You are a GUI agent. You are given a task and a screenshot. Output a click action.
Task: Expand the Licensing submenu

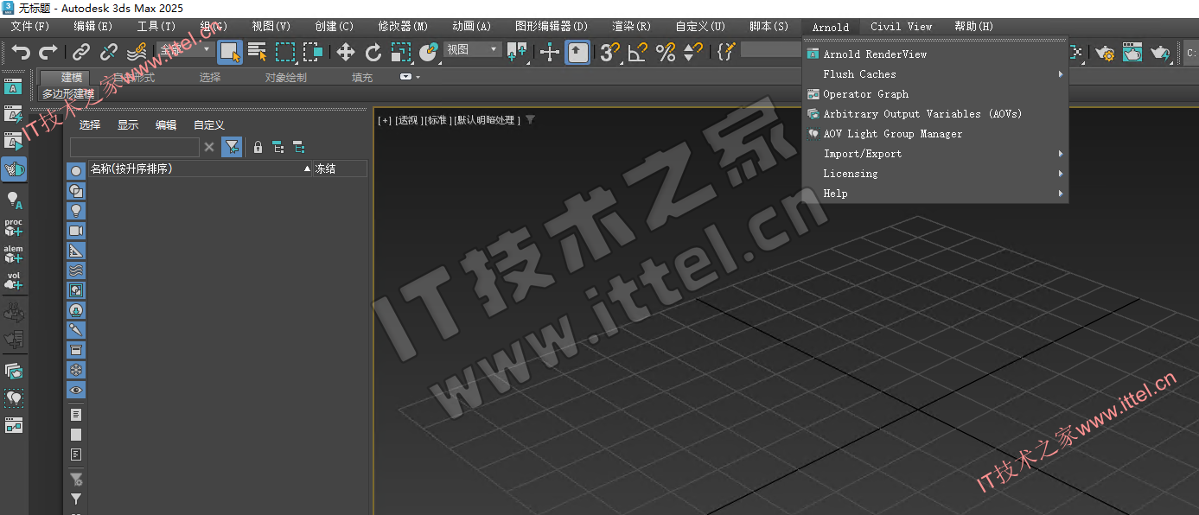click(x=935, y=174)
